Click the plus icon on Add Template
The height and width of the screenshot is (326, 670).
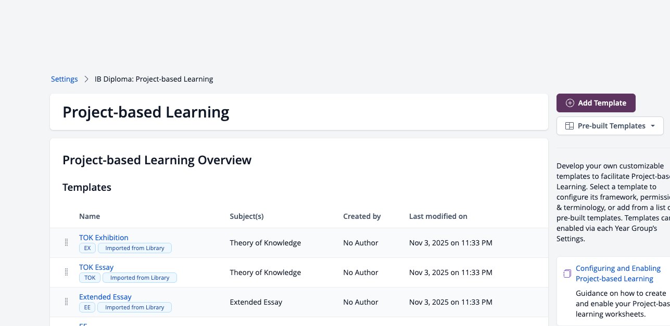(x=570, y=103)
